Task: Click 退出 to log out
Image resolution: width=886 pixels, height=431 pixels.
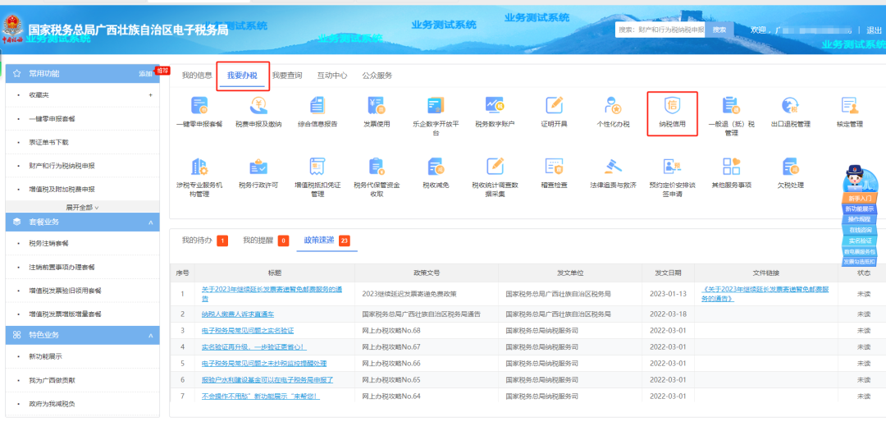Action: pyautogui.click(x=874, y=30)
